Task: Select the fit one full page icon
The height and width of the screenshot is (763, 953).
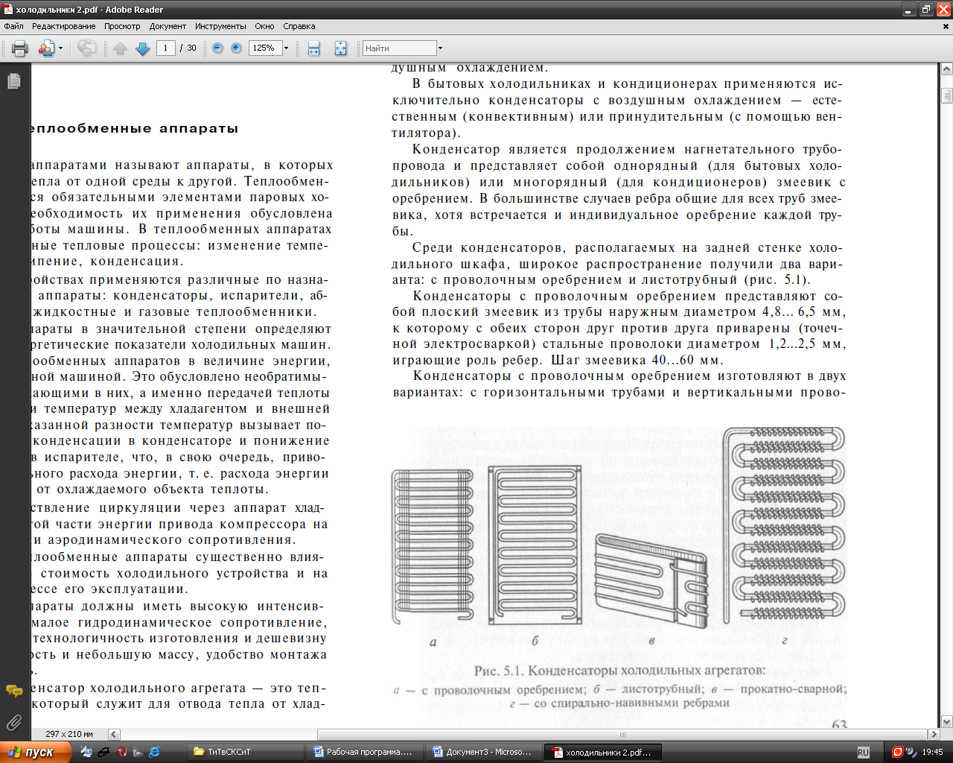Action: coord(340,48)
